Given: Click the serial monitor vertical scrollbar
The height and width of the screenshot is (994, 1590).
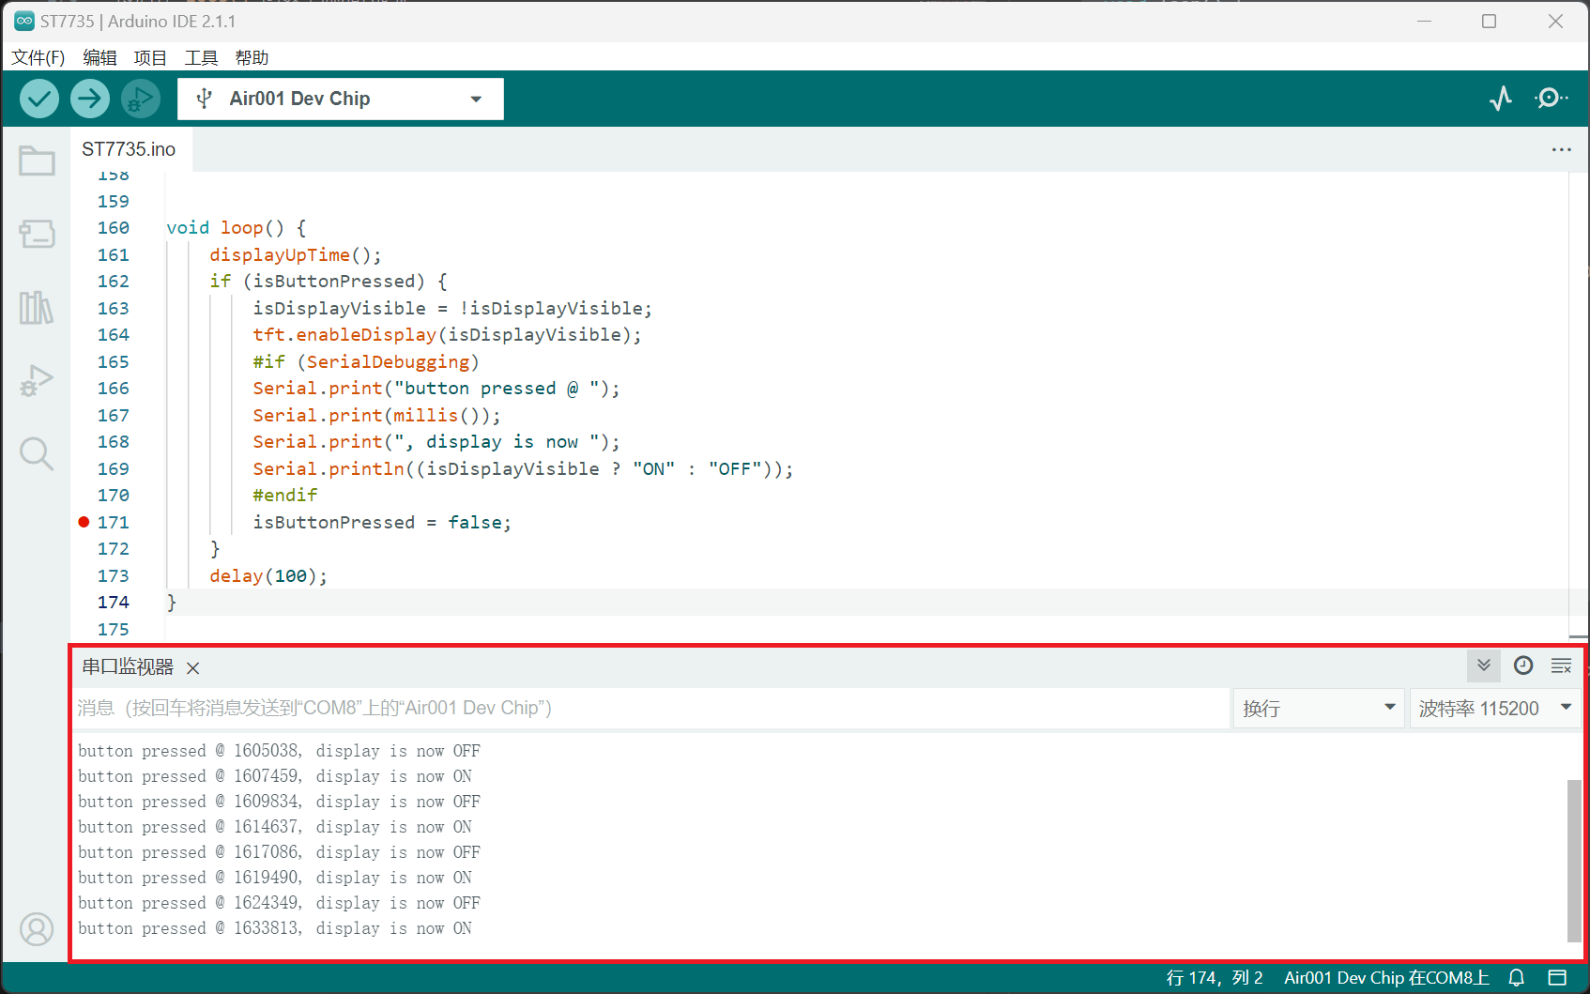Looking at the screenshot, I should pos(1574,860).
